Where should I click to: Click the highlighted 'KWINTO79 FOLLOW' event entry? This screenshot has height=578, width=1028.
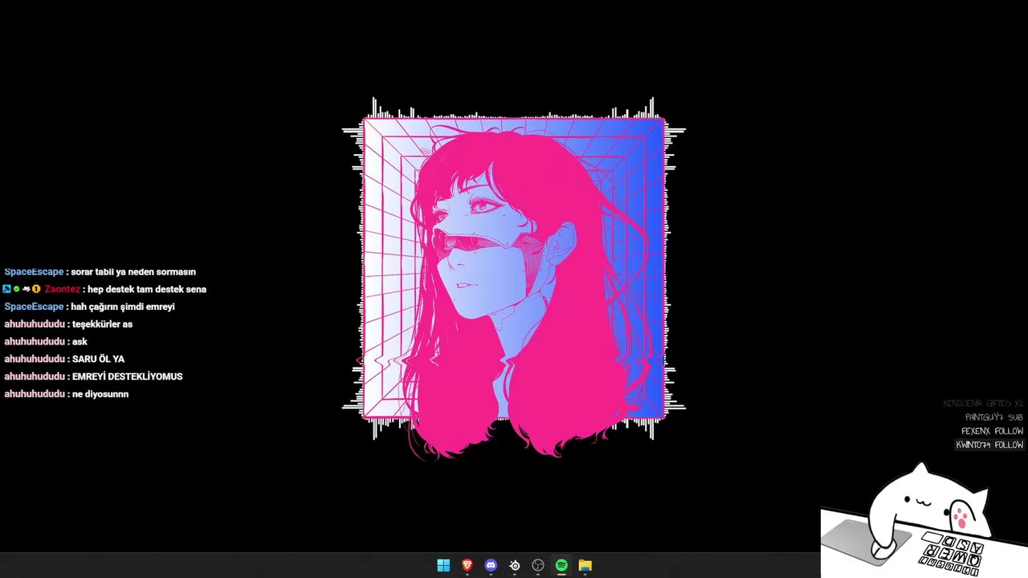(989, 445)
